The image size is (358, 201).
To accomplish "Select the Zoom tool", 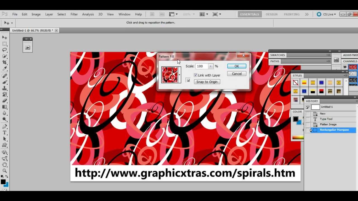I will tap(4, 171).
